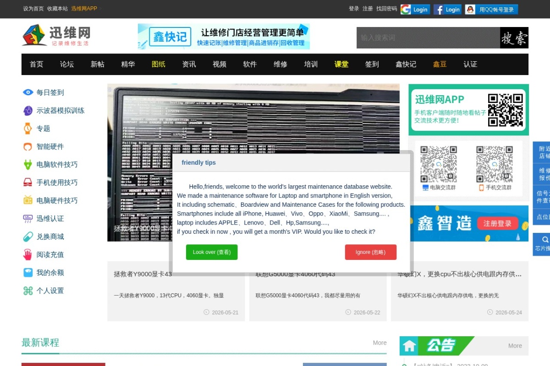Click the 兑换商城 sidebar link
The image size is (550, 366).
pos(50,237)
